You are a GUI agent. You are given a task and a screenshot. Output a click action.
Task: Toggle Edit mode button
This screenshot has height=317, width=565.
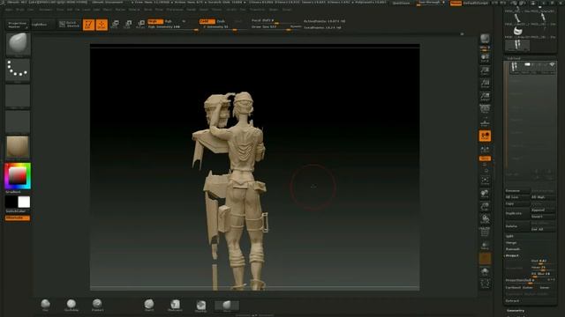pos(88,25)
